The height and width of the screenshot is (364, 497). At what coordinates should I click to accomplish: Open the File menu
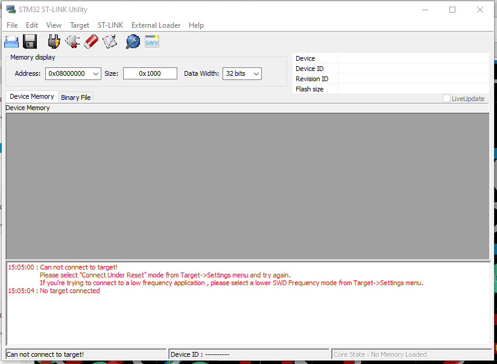tap(12, 25)
